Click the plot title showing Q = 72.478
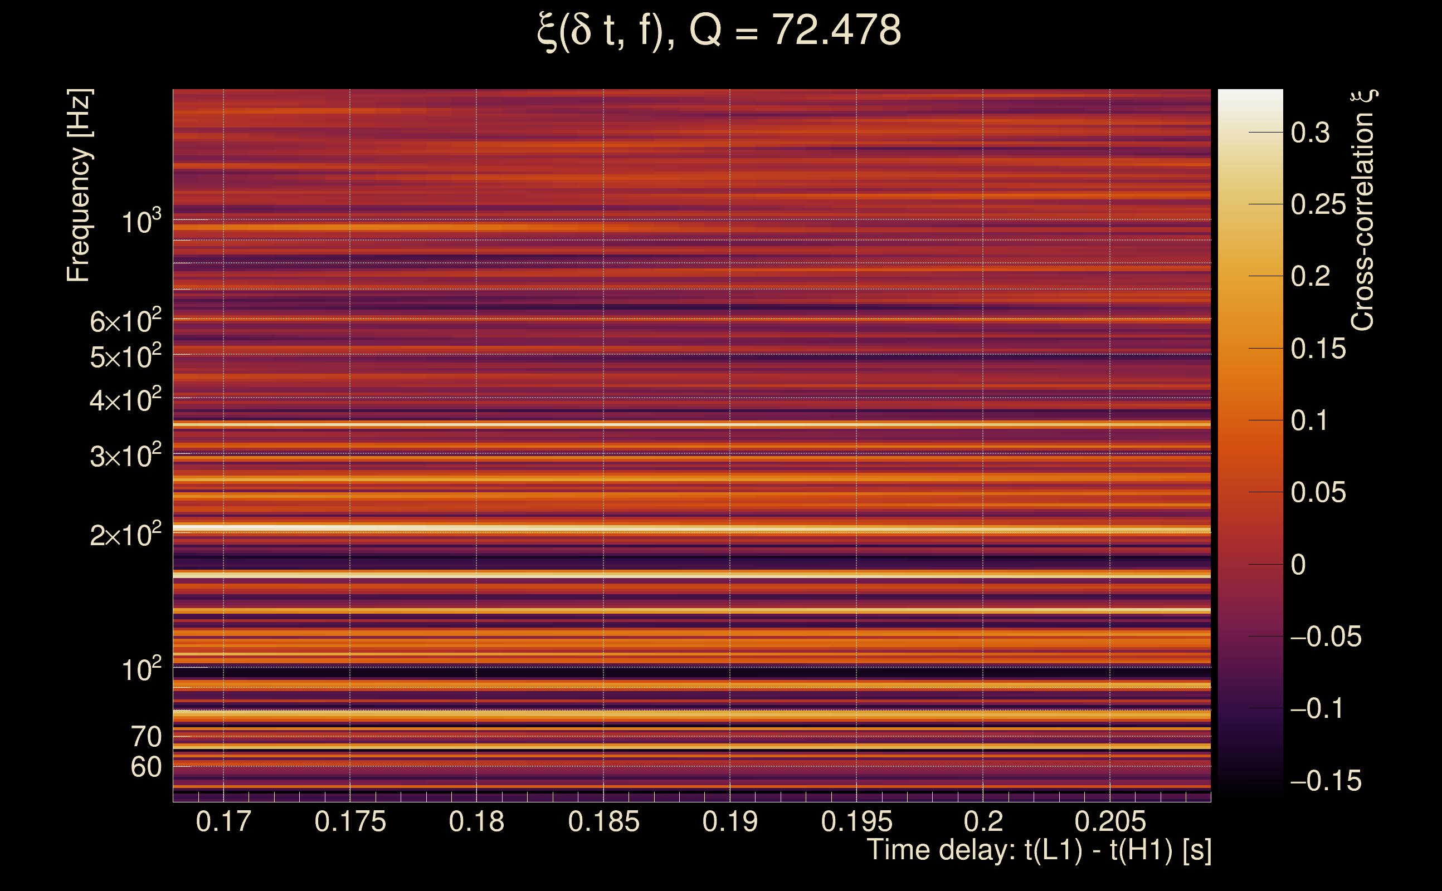The image size is (1442, 891). (719, 31)
